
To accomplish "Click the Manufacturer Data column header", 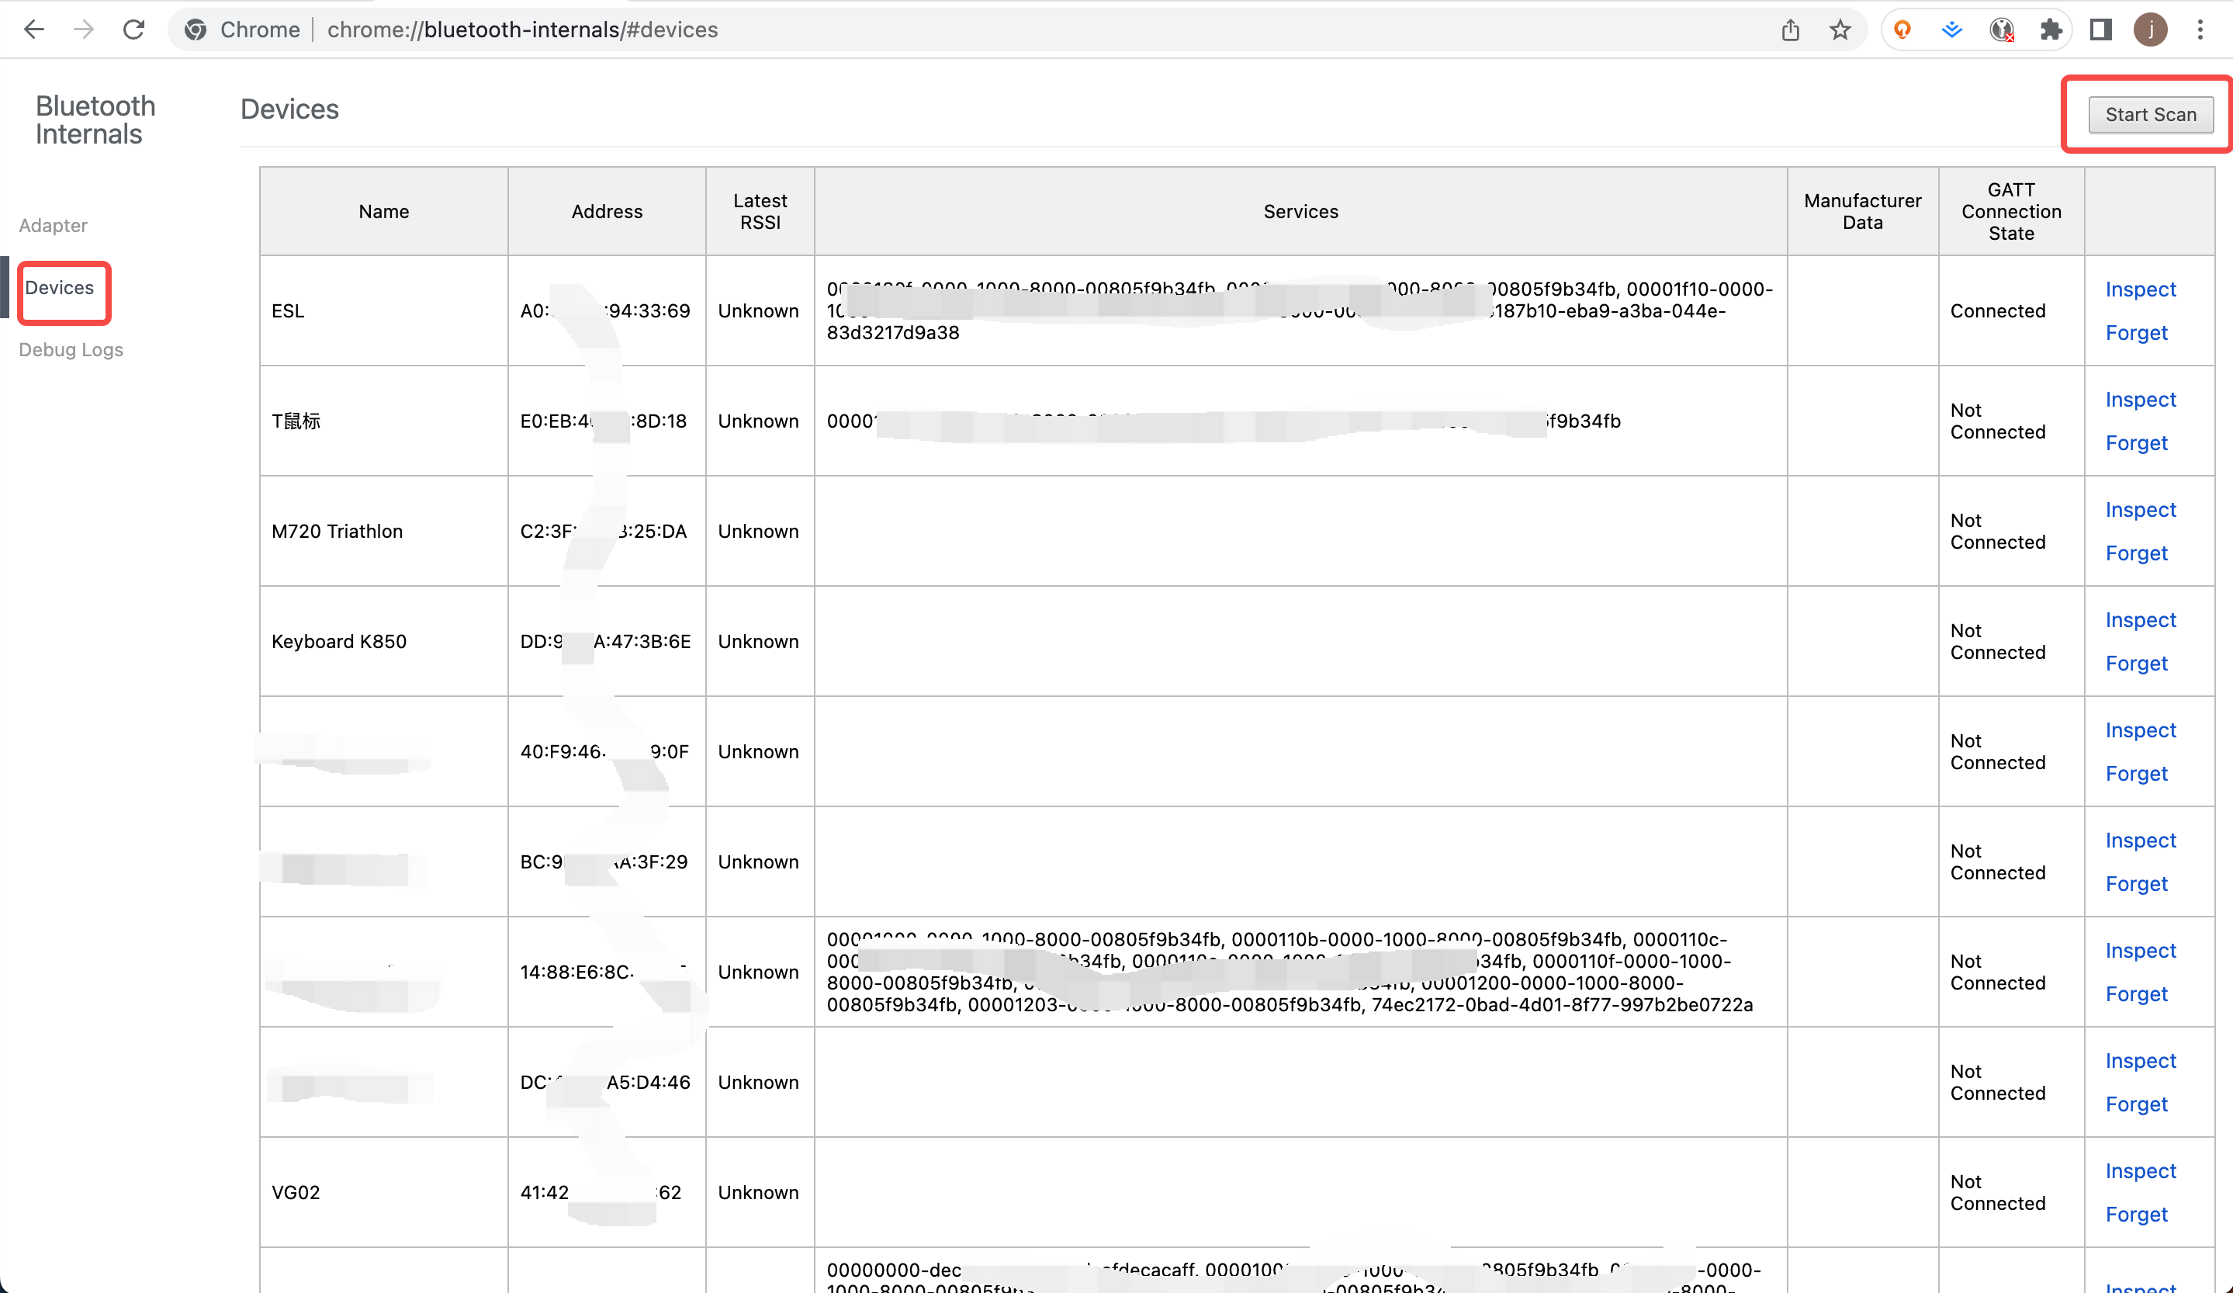I will 1863,211.
